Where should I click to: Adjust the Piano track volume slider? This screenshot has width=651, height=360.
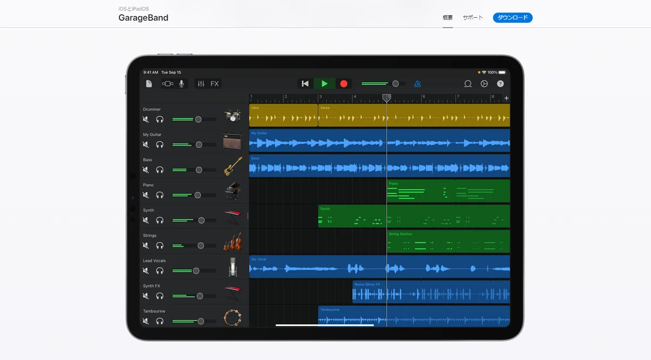(x=194, y=195)
